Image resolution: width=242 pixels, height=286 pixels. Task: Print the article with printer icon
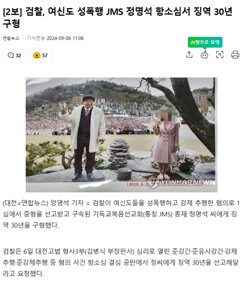click(235, 54)
